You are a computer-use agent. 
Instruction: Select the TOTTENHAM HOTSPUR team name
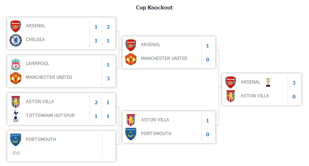pyautogui.click(x=50, y=116)
